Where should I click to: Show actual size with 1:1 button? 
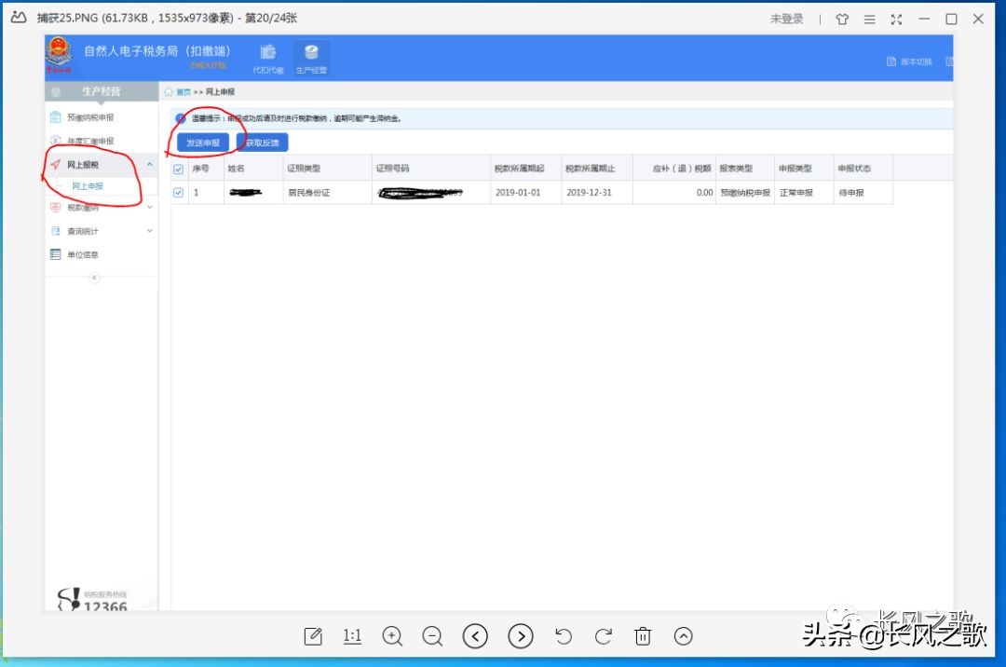[352, 636]
